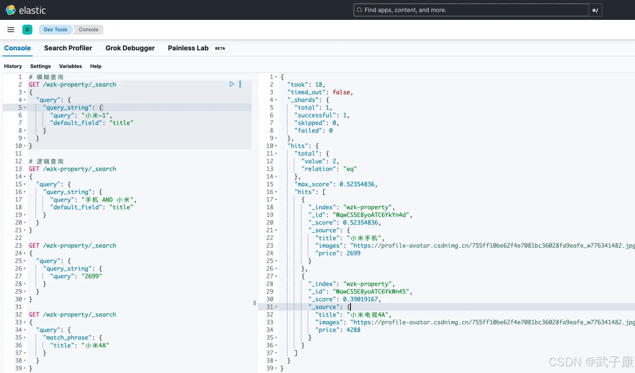
Task: Open console Settings
Action: coord(40,66)
